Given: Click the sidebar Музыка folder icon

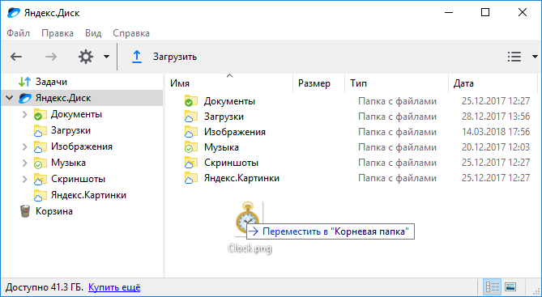Looking at the screenshot, I should [x=40, y=163].
